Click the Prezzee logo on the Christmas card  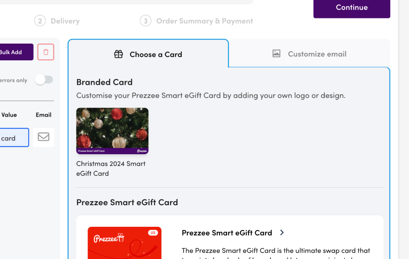point(142,150)
